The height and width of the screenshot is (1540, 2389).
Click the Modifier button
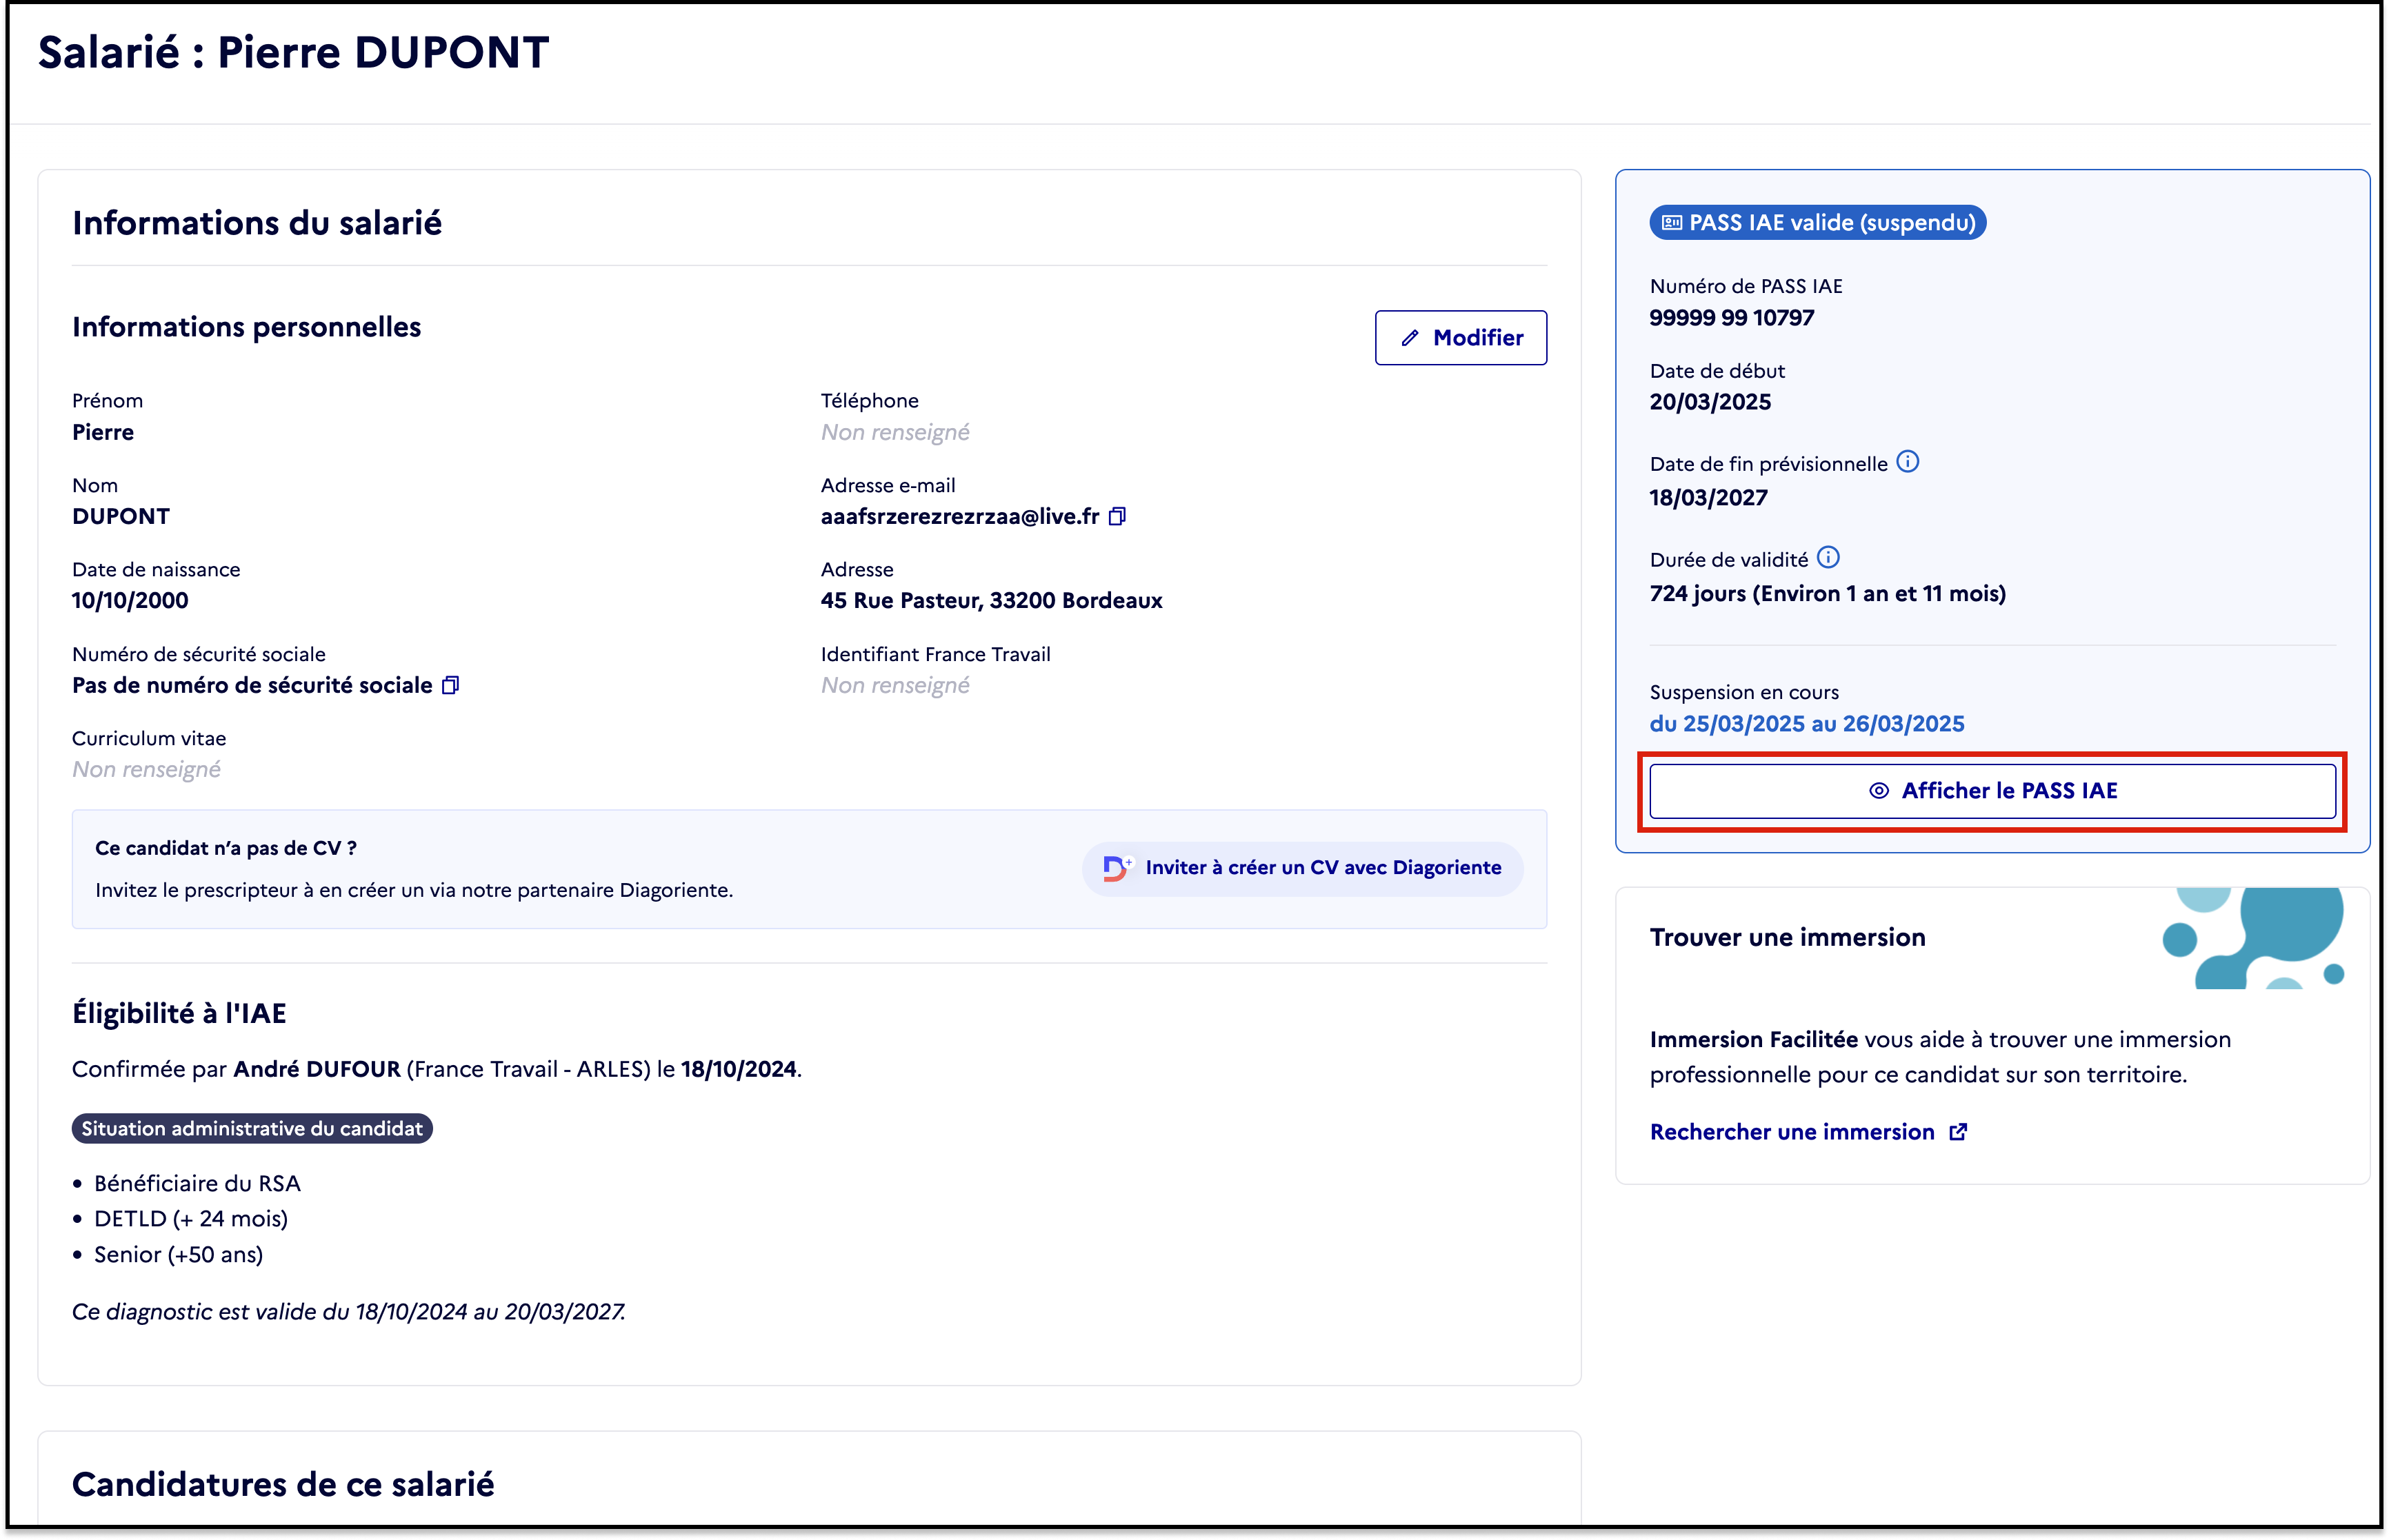(x=1459, y=338)
